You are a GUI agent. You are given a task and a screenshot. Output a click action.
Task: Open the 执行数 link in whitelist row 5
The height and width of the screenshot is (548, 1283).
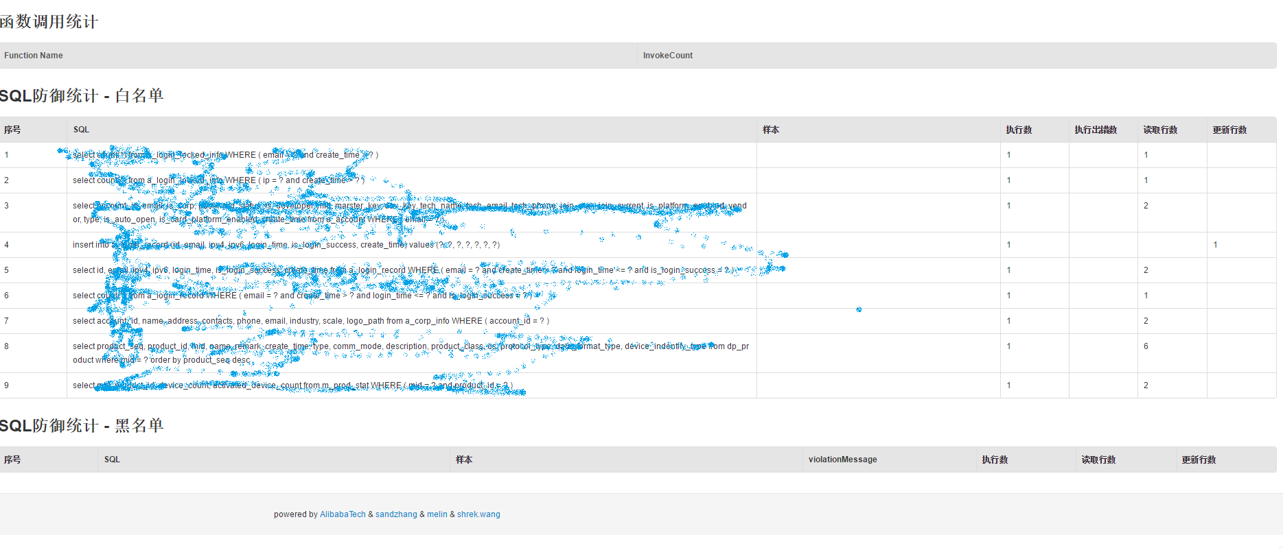coord(1008,270)
